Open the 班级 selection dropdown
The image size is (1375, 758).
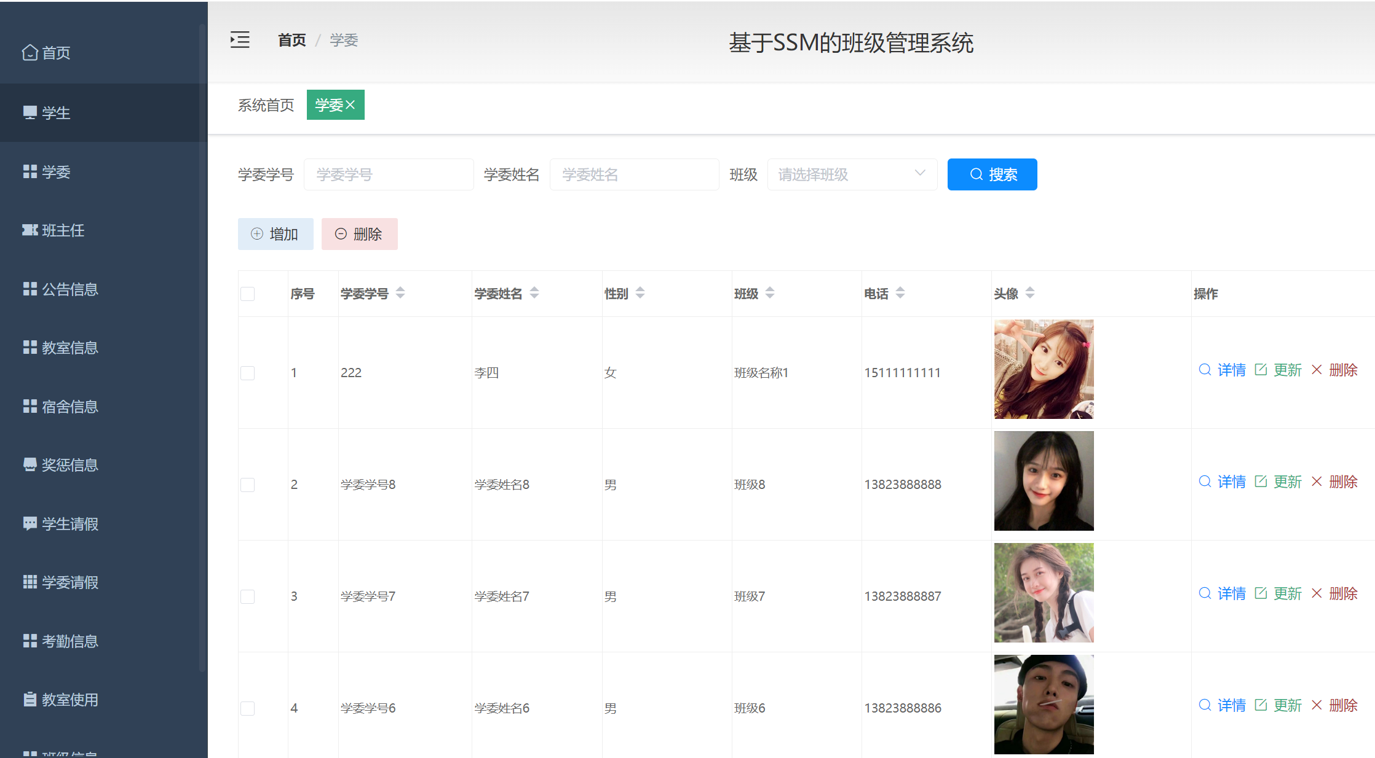[x=852, y=174]
